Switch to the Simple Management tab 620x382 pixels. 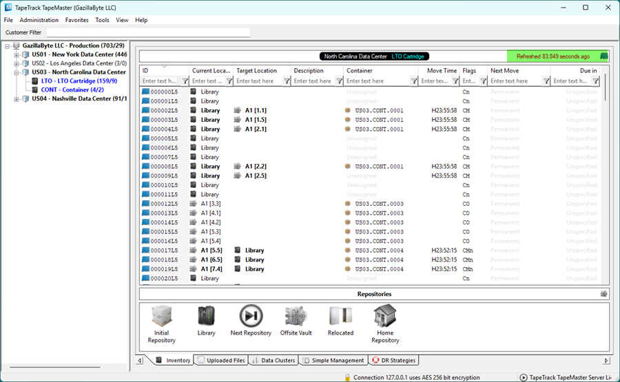(333, 360)
